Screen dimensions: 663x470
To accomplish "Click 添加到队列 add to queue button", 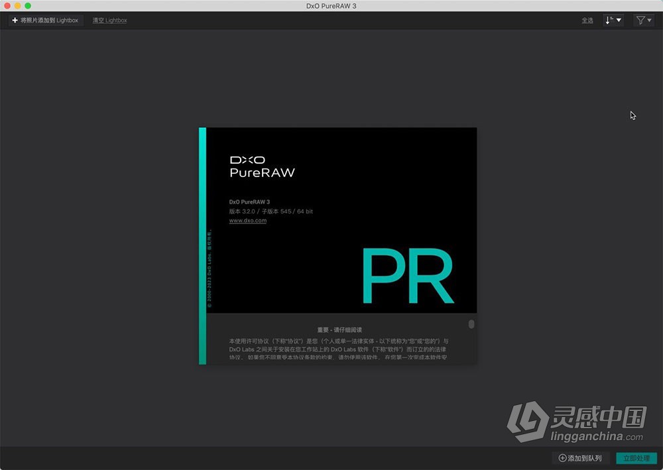I will tap(580, 458).
